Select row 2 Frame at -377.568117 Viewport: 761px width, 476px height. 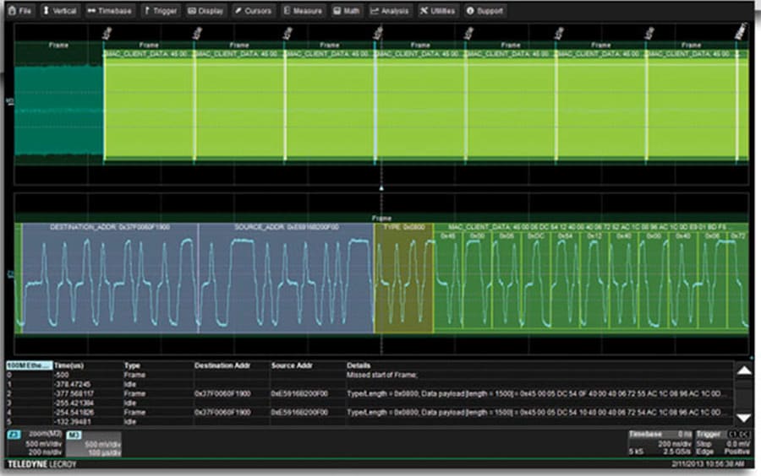click(x=369, y=393)
